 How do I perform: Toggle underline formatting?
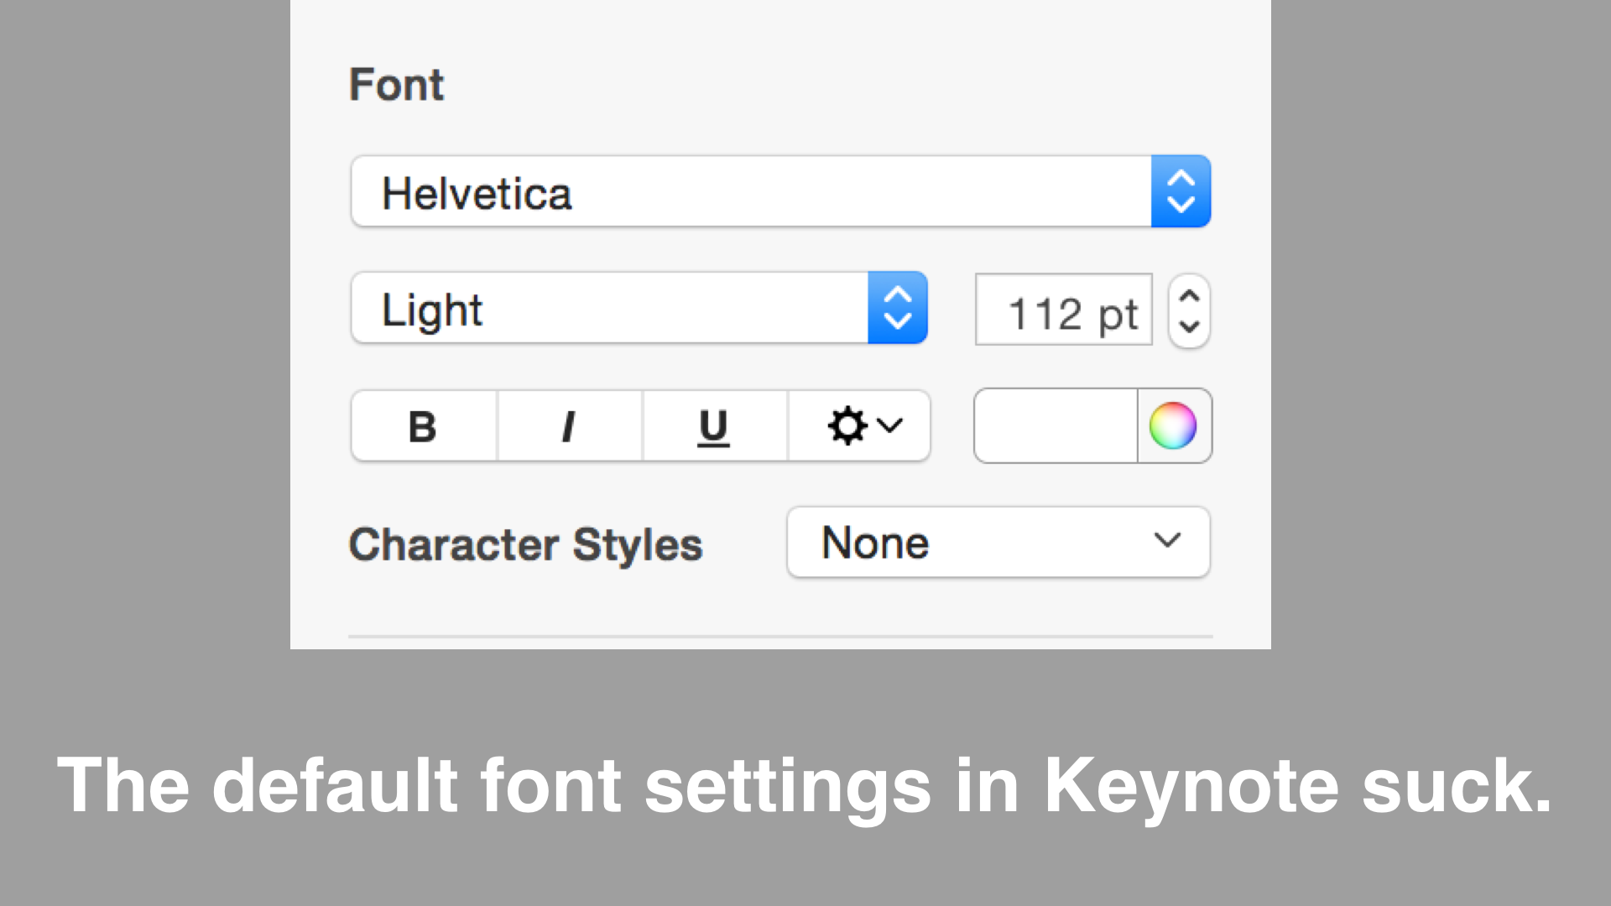[715, 426]
